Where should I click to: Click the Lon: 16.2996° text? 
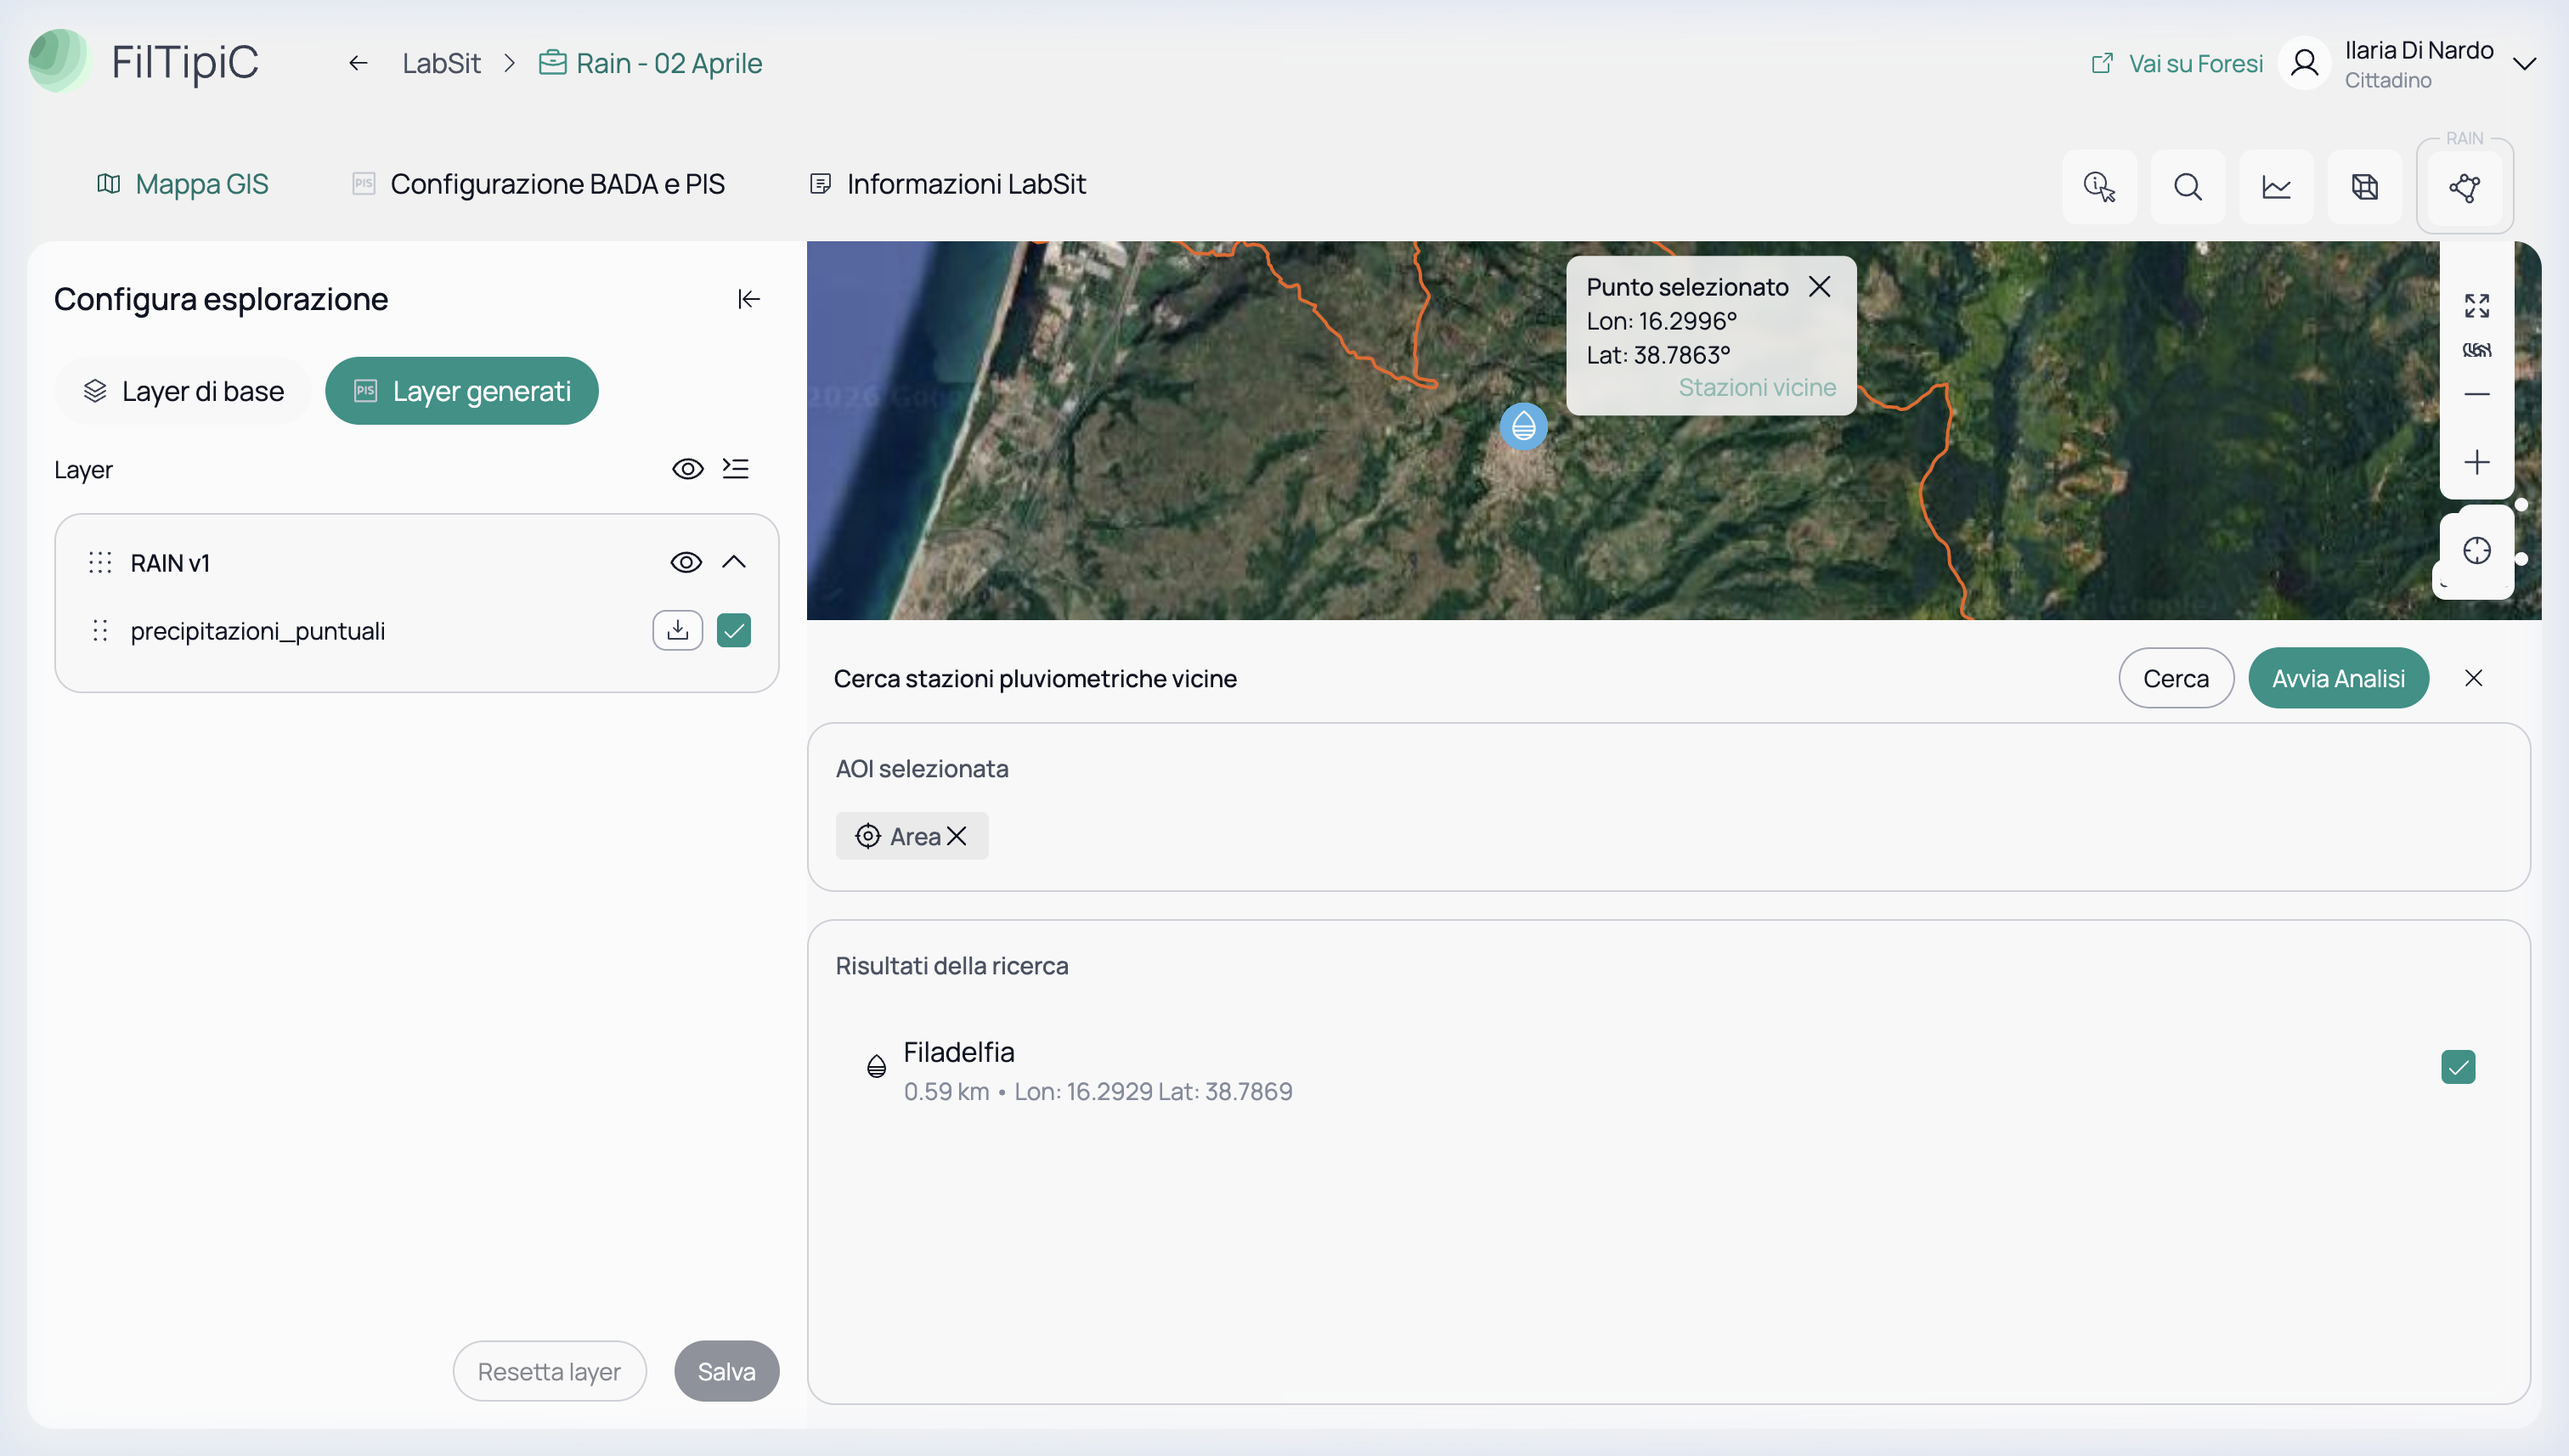(x=1662, y=321)
